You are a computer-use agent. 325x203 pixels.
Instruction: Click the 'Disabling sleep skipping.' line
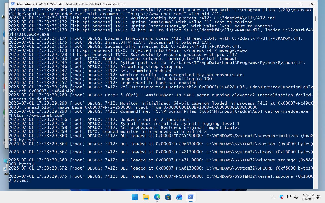coord(96,67)
